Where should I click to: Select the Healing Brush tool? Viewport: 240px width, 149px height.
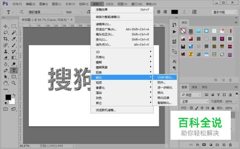coord(6,45)
